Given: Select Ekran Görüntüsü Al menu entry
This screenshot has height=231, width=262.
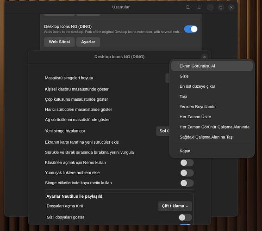Looking at the screenshot, I should (x=212, y=66).
